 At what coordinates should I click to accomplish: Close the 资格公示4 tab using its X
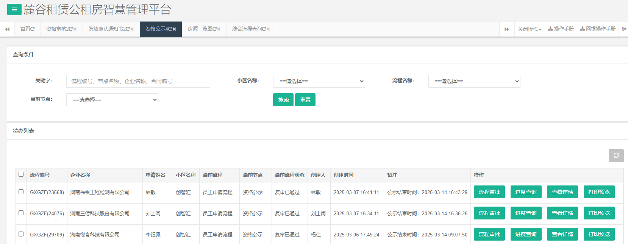(x=174, y=29)
